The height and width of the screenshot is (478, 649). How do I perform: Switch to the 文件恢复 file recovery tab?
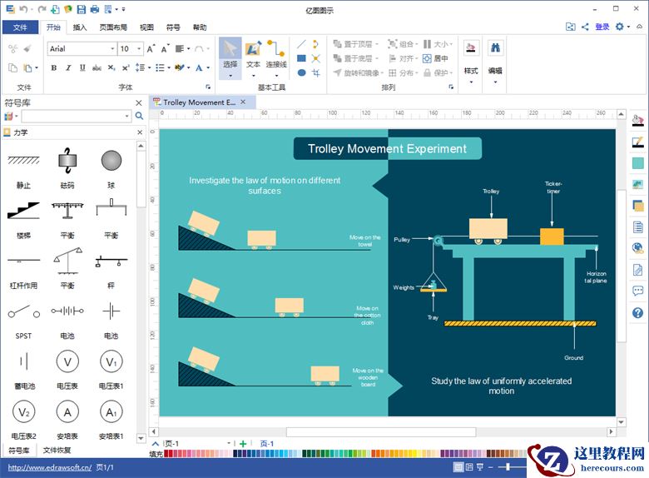[57, 450]
